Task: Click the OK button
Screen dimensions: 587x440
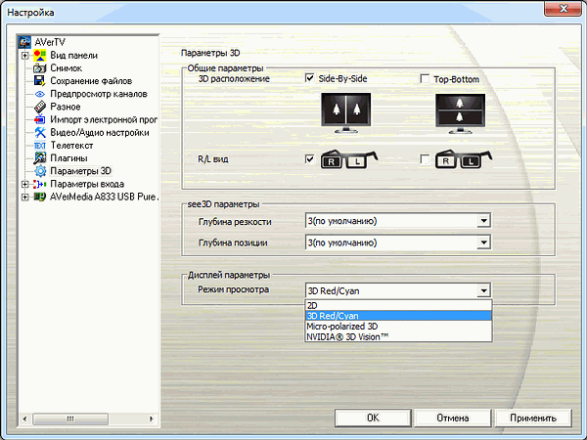Action: pyautogui.click(x=373, y=418)
